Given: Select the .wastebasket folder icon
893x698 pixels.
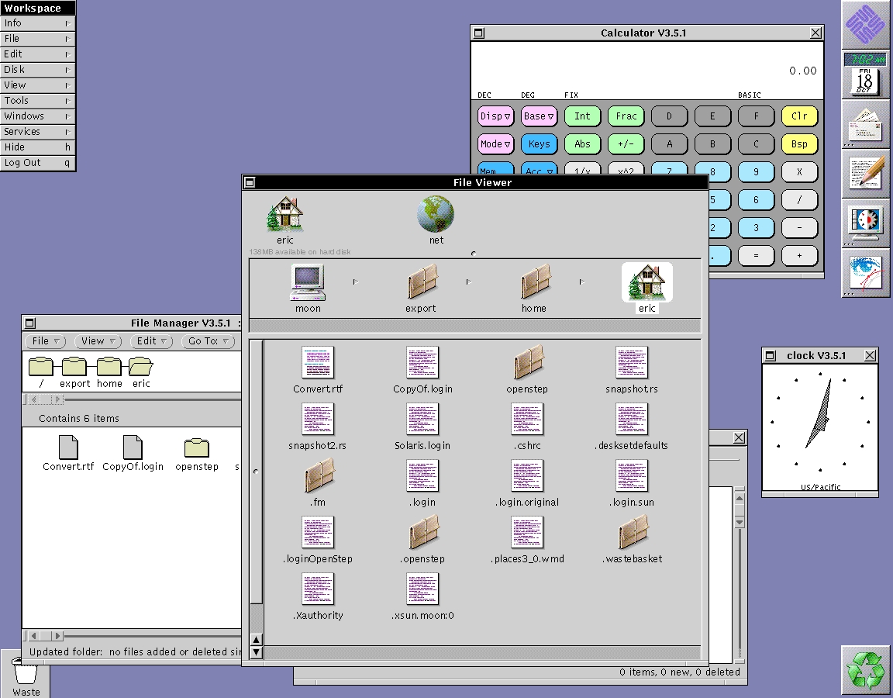Looking at the screenshot, I should click(633, 533).
